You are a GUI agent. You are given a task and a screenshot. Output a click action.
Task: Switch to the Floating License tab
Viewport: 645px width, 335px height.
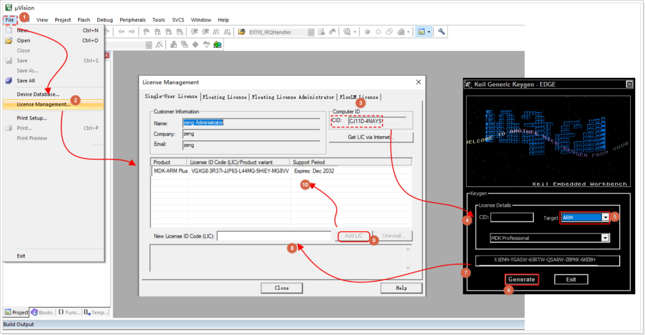(x=225, y=97)
